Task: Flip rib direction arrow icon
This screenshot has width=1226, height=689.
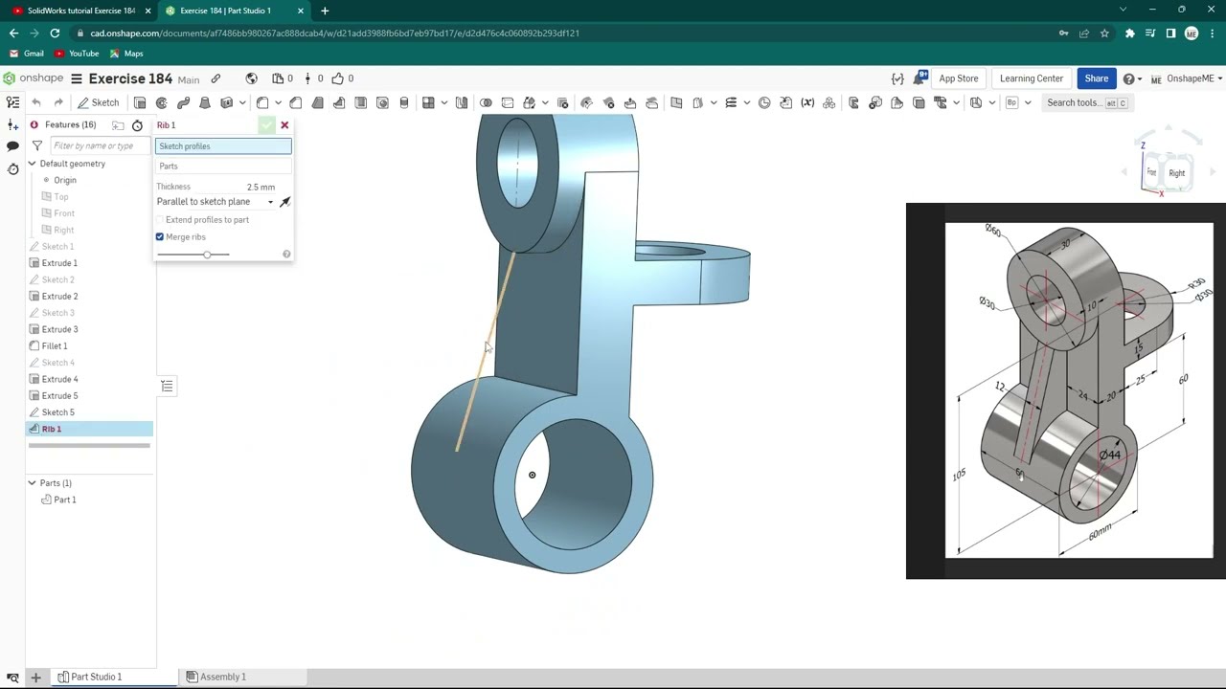Action: tap(284, 202)
